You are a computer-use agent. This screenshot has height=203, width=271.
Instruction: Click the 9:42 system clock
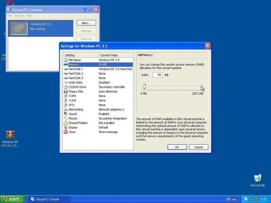(x=264, y=199)
